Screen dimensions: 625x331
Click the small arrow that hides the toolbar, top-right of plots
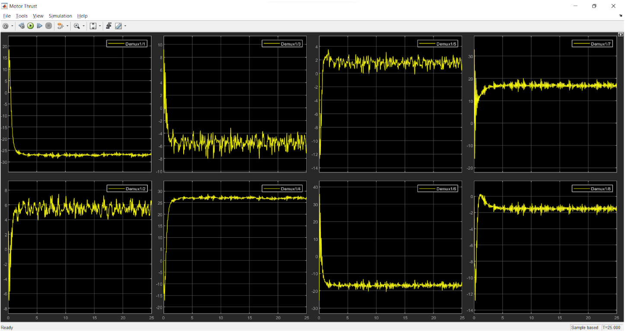(621, 34)
